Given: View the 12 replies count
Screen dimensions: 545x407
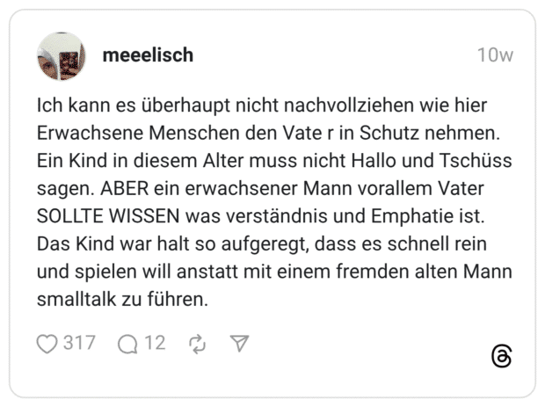Looking at the screenshot, I should (155, 344).
